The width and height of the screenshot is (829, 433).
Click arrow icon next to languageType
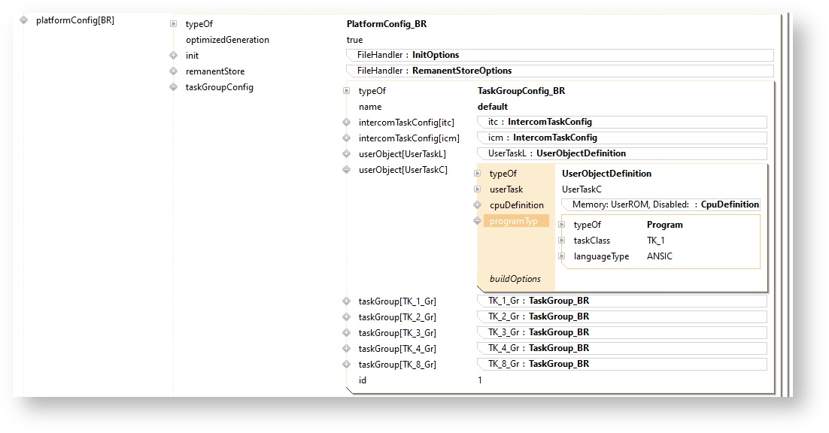tap(562, 256)
